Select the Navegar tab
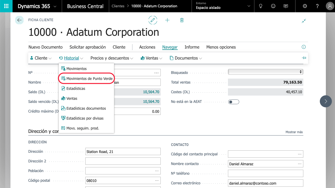 170,47
